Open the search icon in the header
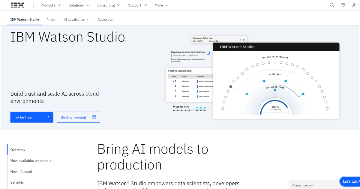This screenshot has width=360, height=189. [x=332, y=5]
